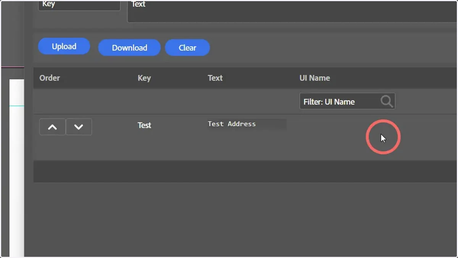Move the Test row down

point(79,127)
